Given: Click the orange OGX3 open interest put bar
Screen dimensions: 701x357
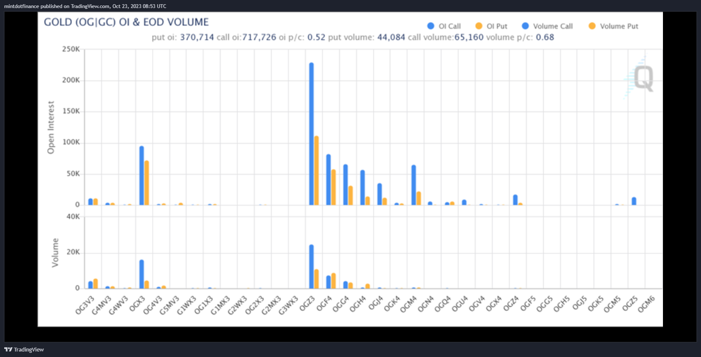Looking at the screenshot, I should pos(147,183).
